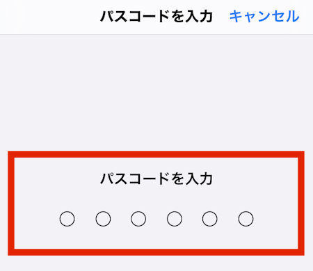Tap the blue キャンセル text at the top right
This screenshot has width=313, height=271.
tap(264, 17)
